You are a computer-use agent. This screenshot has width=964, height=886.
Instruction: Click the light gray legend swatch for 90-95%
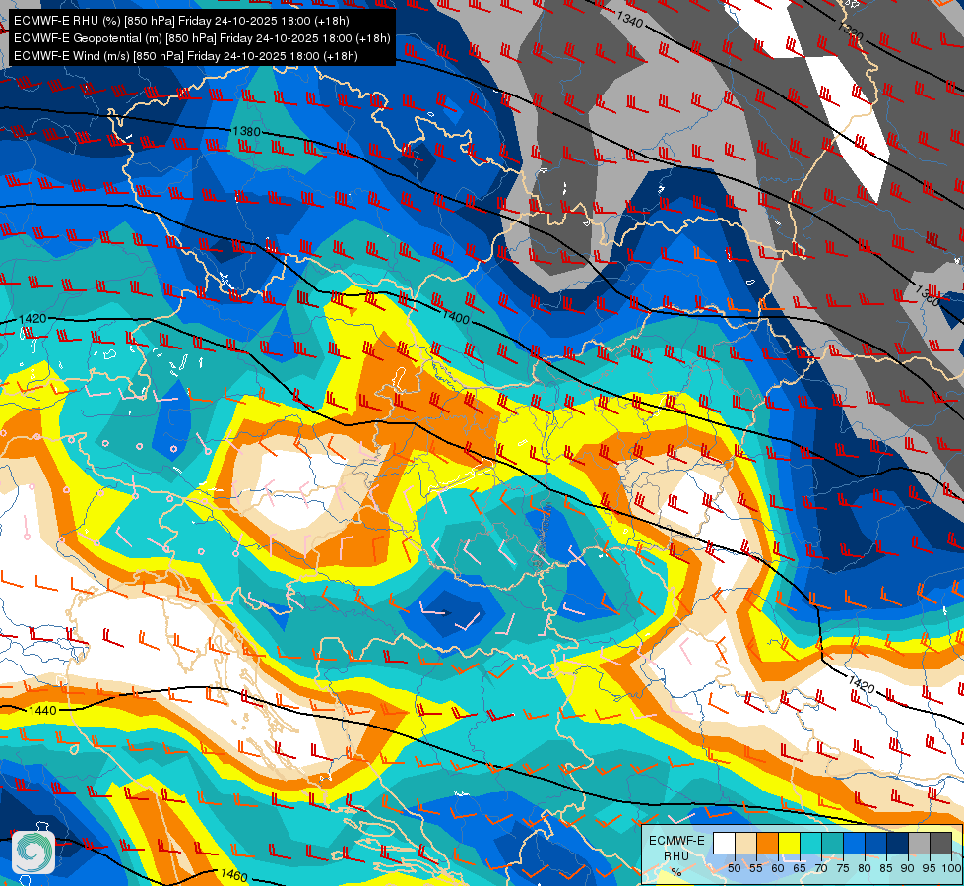coord(919,843)
